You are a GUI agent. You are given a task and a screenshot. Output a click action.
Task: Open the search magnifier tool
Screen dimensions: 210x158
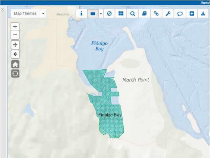coord(133,13)
